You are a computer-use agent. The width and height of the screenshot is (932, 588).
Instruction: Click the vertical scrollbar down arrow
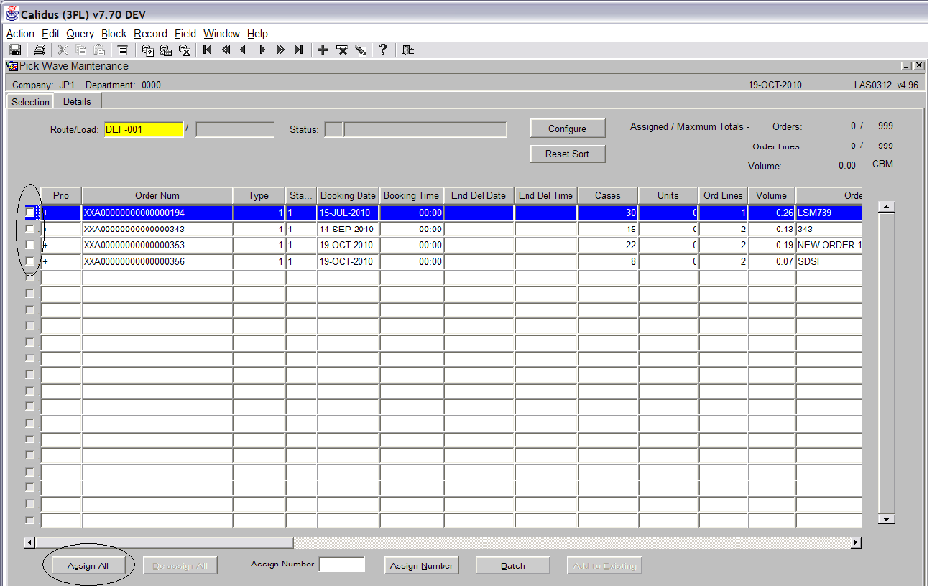[x=887, y=519]
